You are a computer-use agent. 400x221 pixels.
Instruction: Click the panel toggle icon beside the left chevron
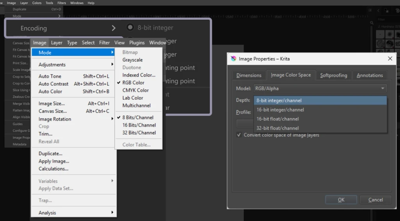click(370, 10)
